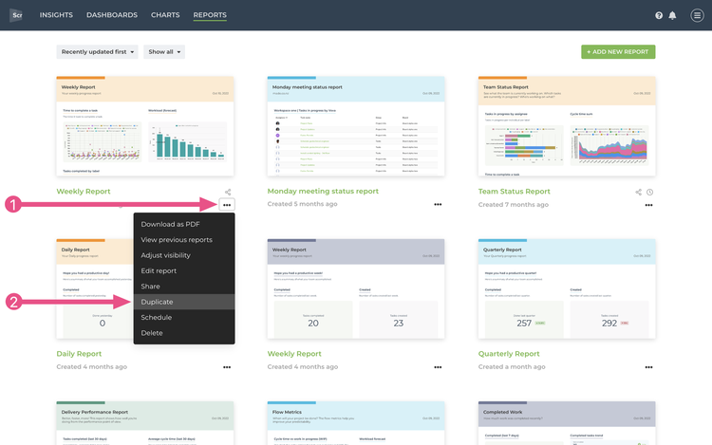Go to the Dashboards tab
The width and height of the screenshot is (712, 445).
112,15
